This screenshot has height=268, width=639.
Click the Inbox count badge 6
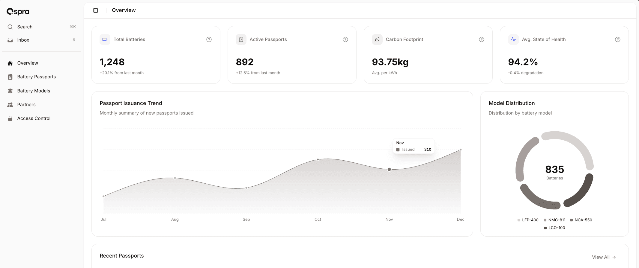point(74,40)
